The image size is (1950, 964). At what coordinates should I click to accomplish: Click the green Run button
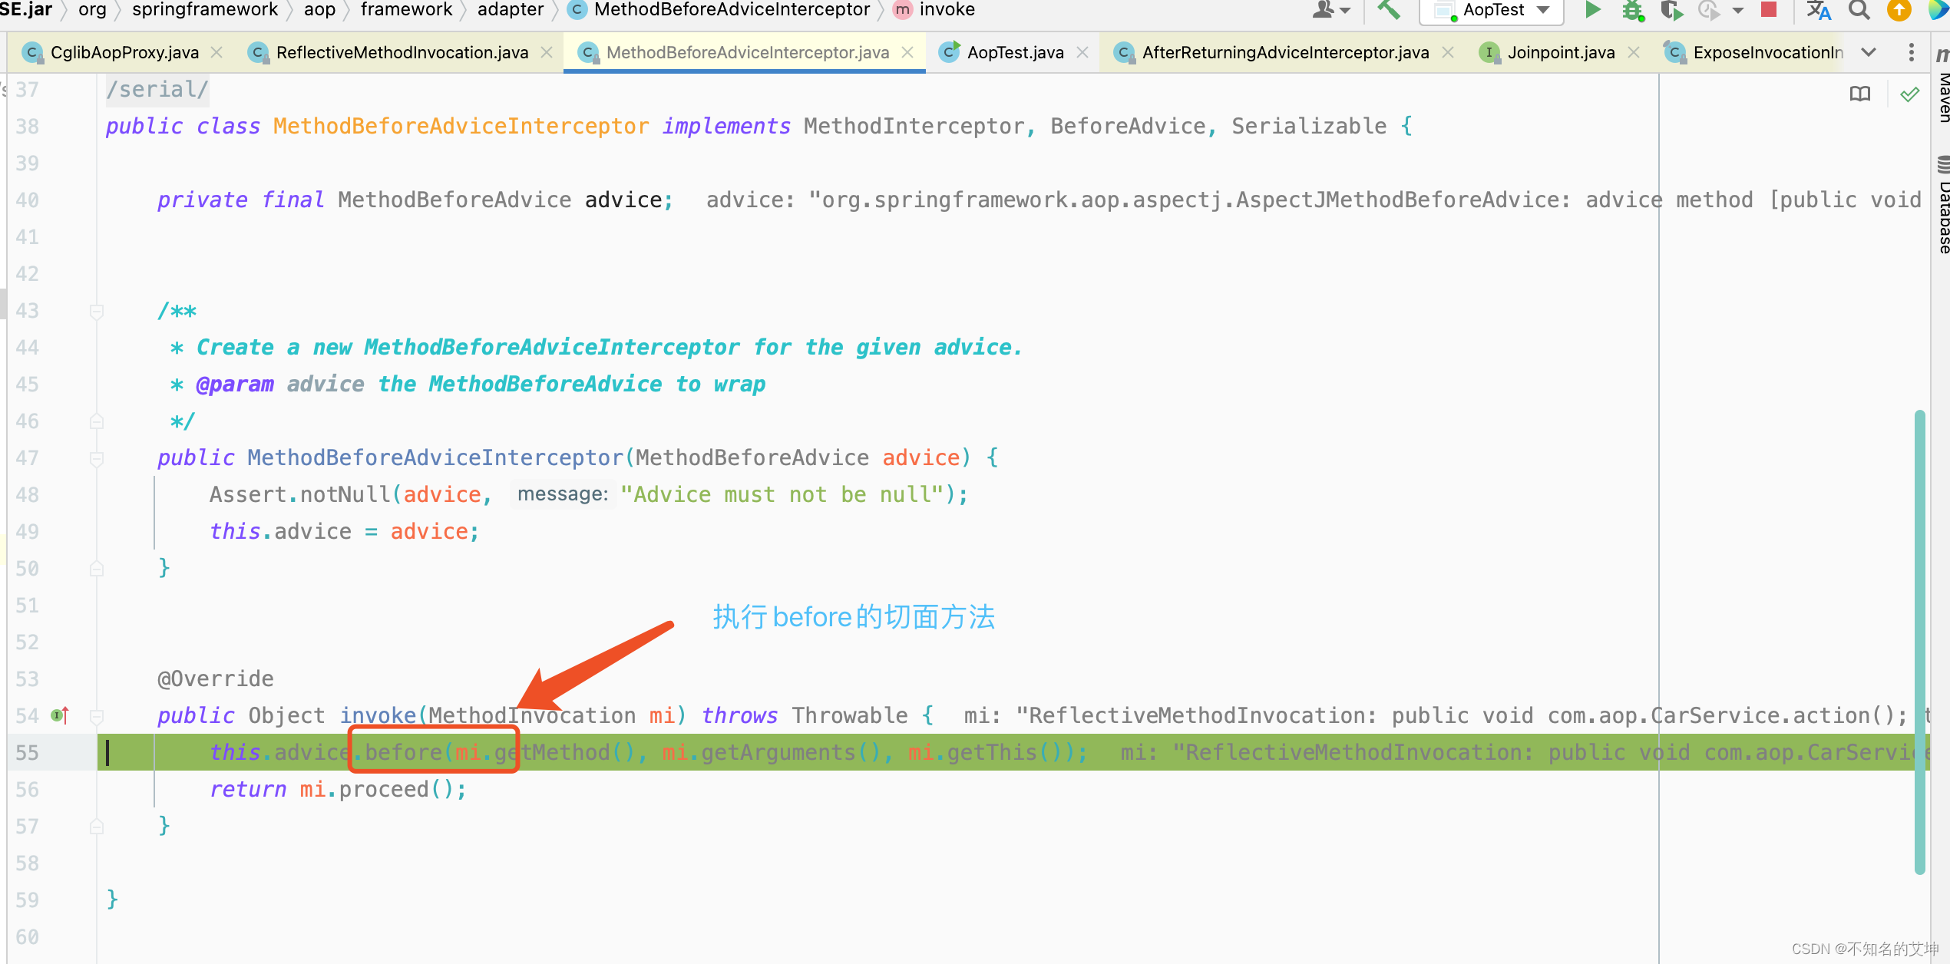click(1592, 10)
